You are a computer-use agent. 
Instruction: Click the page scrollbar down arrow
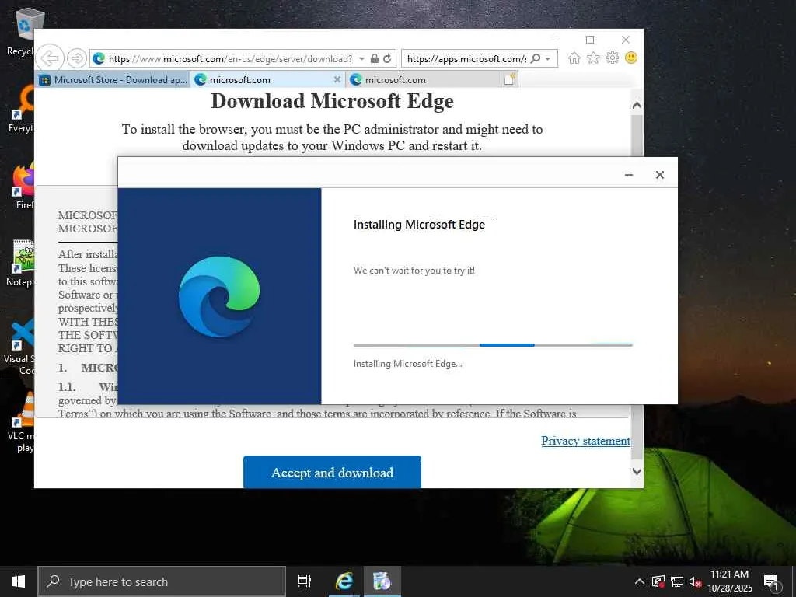(x=637, y=471)
